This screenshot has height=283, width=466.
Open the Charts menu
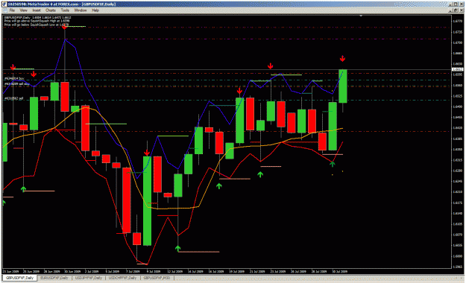[x=51, y=10]
